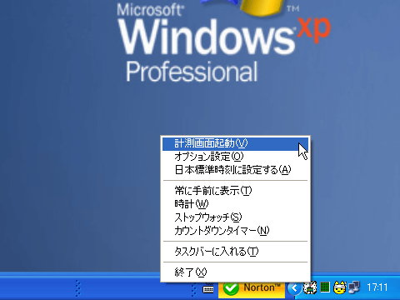Switch to ストップウォッチ(S) mode

(235, 217)
